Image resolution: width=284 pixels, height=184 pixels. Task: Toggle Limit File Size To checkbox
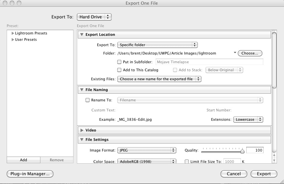[x=187, y=162]
